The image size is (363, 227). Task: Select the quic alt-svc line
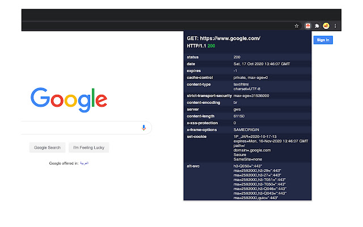point(256,198)
